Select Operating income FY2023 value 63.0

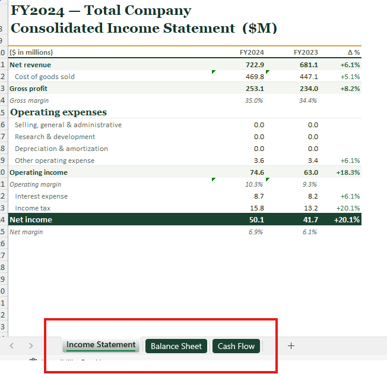pos(311,172)
